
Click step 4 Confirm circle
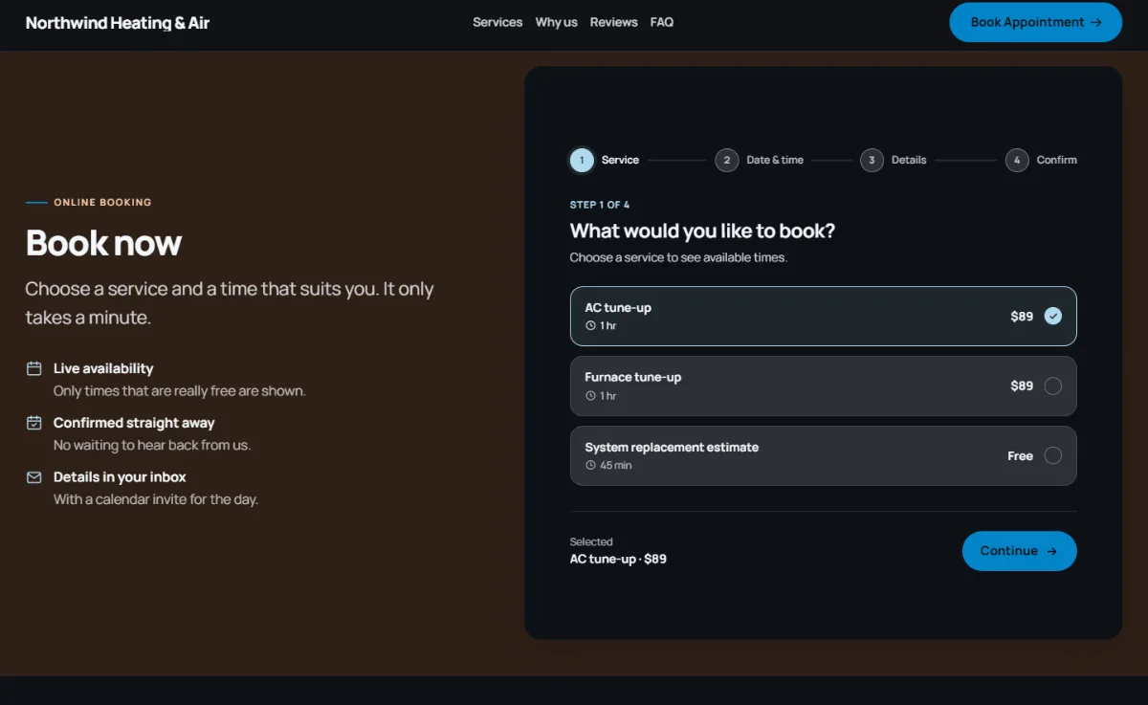(1017, 160)
